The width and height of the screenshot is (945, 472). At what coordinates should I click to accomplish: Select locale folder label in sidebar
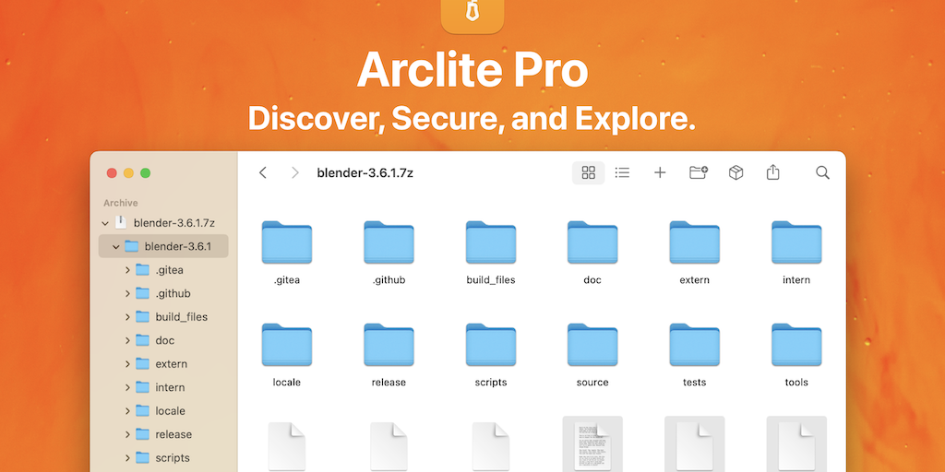point(170,410)
